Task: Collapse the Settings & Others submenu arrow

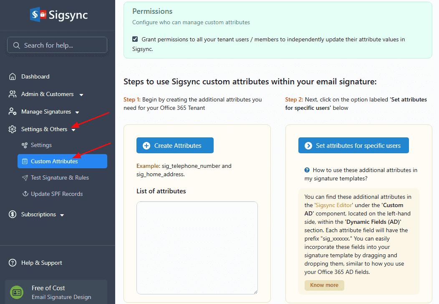Action: tap(73, 130)
